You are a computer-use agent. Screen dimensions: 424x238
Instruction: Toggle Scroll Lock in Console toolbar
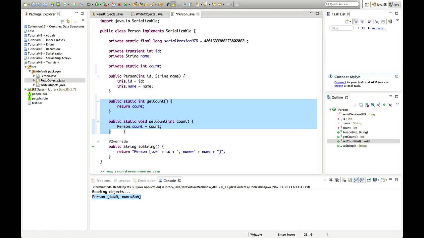(350, 180)
